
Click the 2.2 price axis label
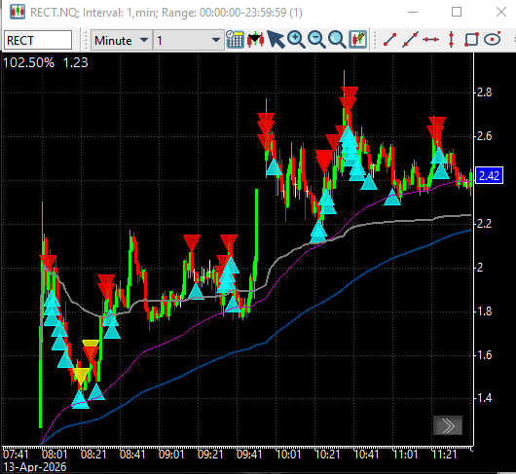[x=485, y=224]
